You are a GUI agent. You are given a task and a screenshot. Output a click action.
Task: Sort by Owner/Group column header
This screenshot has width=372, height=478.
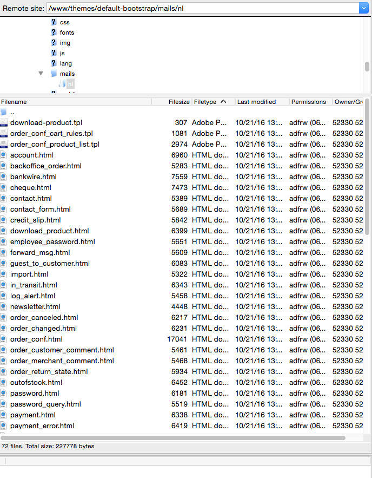348,102
